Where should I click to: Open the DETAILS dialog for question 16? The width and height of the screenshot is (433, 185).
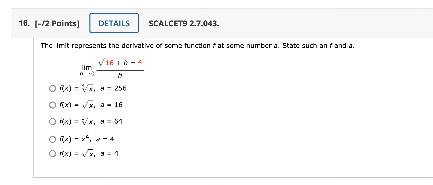[x=114, y=23]
